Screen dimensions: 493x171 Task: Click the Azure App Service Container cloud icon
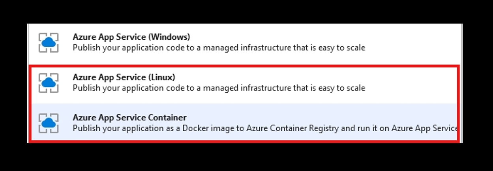(x=49, y=123)
